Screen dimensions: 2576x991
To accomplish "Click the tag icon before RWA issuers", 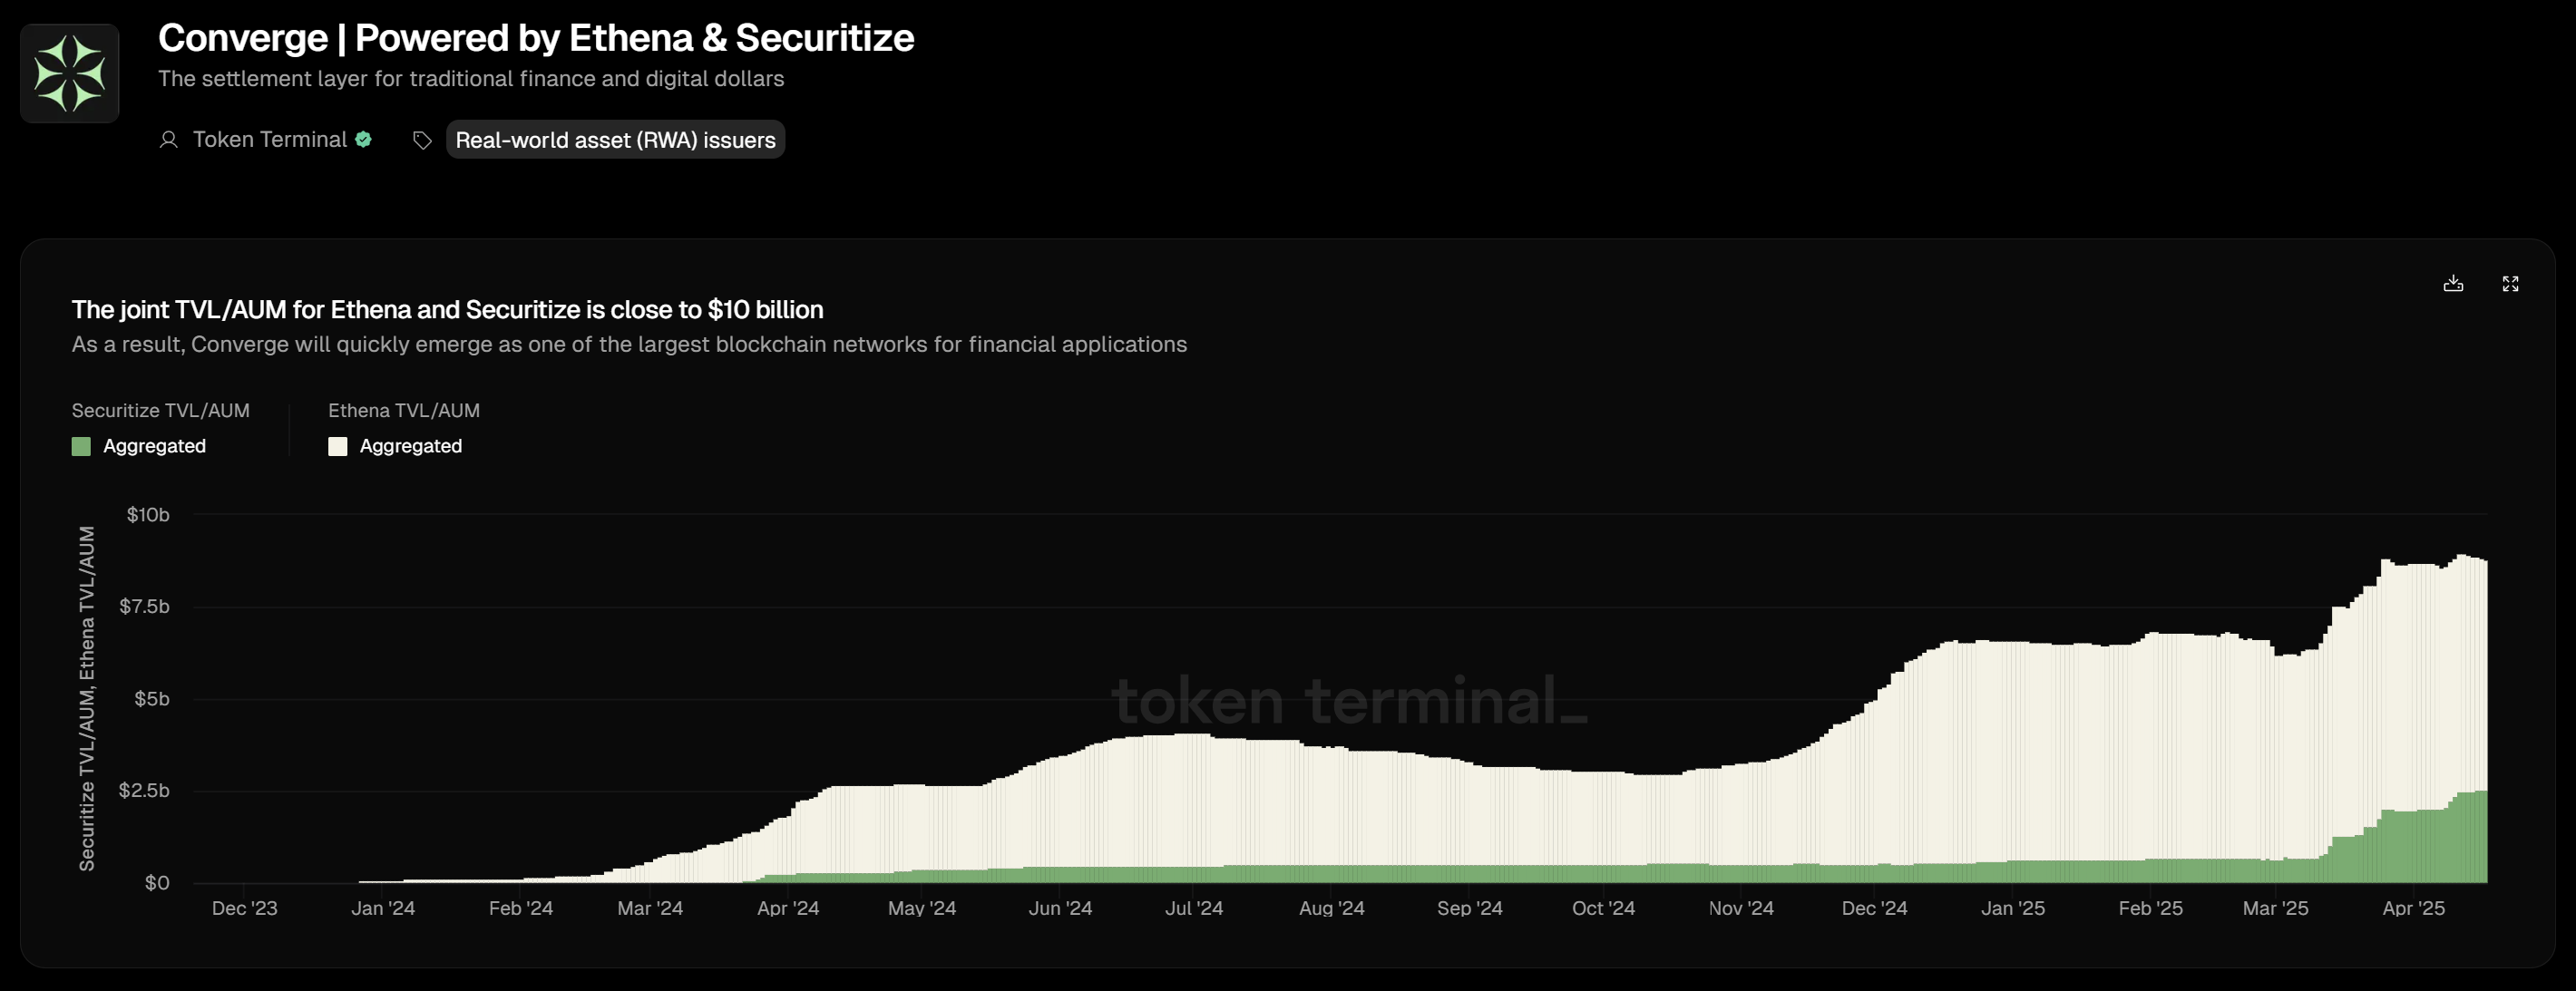I will pos(422,140).
